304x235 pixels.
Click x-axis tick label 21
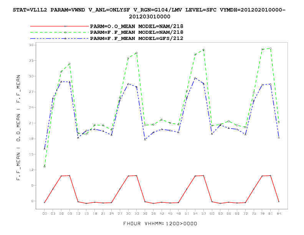103,213
